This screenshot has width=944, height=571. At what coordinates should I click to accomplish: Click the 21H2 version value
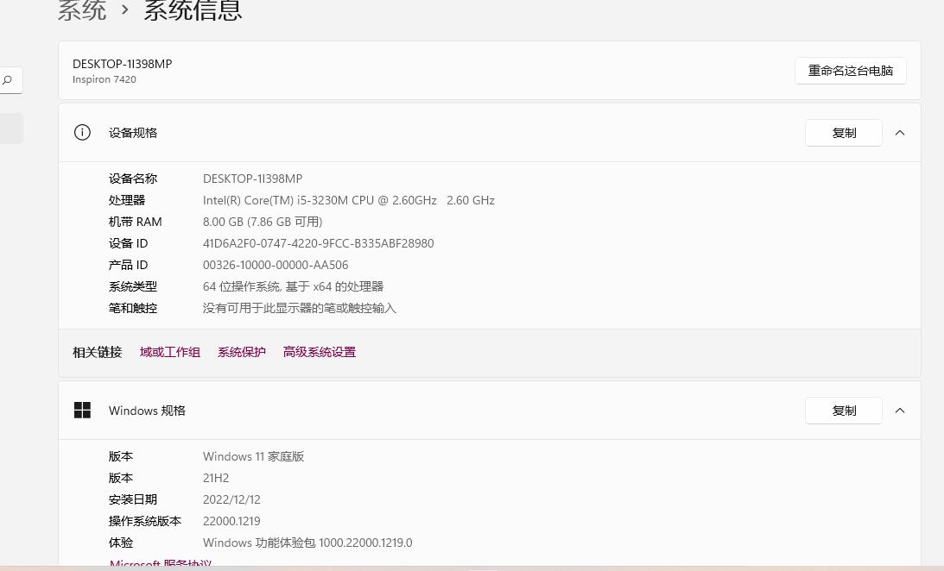pos(216,478)
